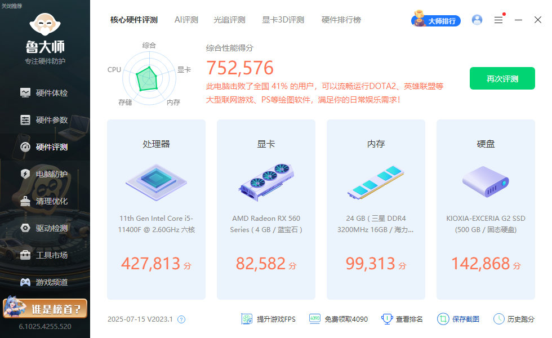The image size is (552, 338).
Task: Open 硬件体检 in the sidebar
Action: 44,93
